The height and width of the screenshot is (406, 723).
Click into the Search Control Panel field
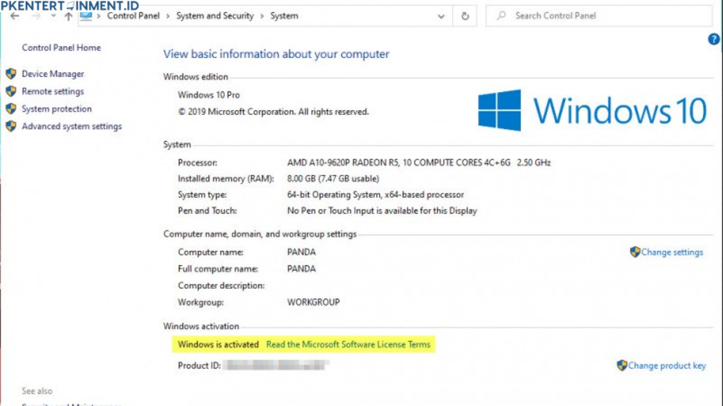599,16
